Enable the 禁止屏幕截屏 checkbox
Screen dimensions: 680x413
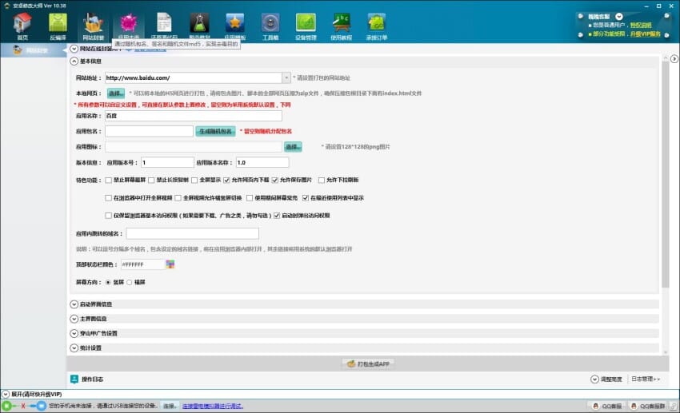pos(109,180)
